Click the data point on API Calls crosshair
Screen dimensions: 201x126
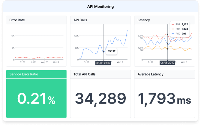pos(103,51)
